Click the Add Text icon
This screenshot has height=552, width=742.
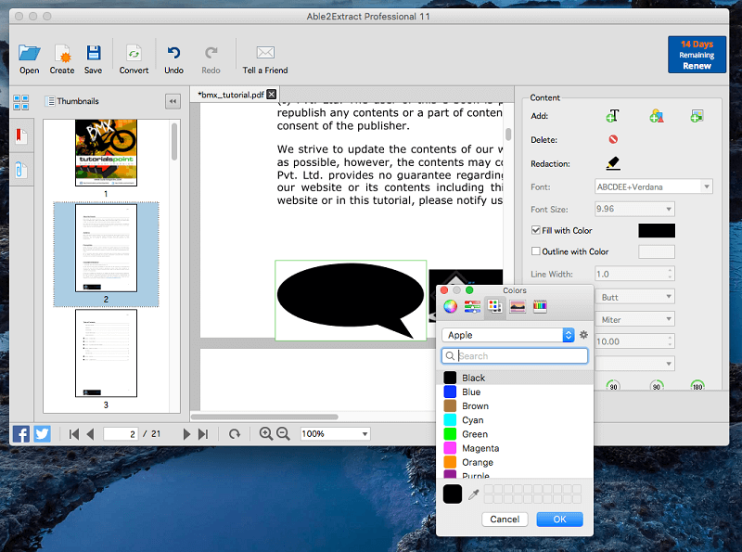(612, 116)
